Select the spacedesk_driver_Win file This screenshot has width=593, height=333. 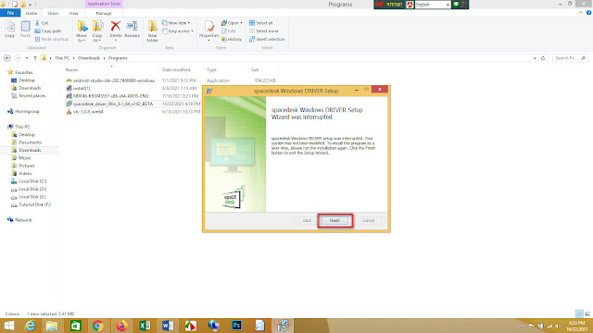pos(113,104)
